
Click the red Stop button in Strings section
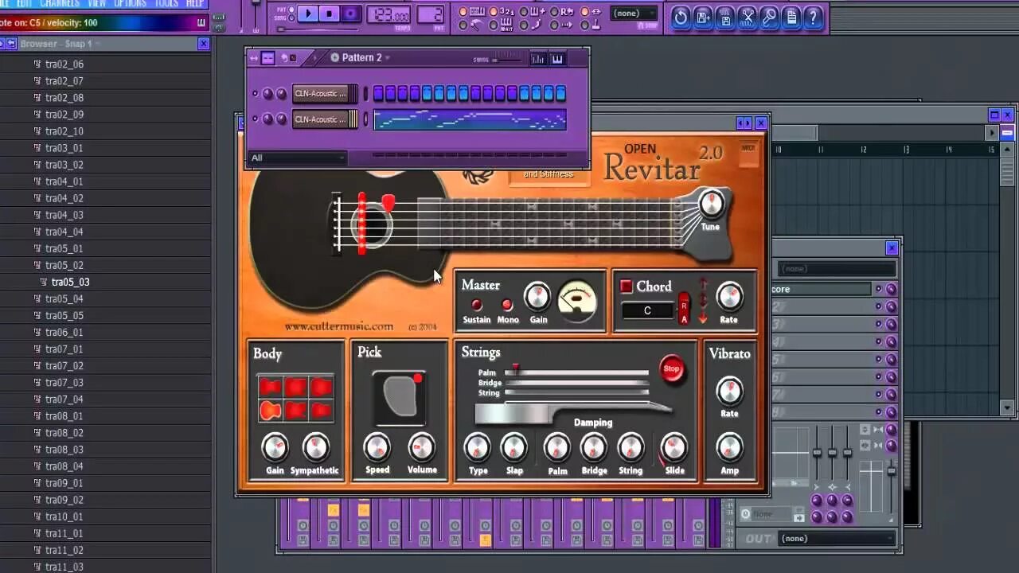(x=672, y=368)
